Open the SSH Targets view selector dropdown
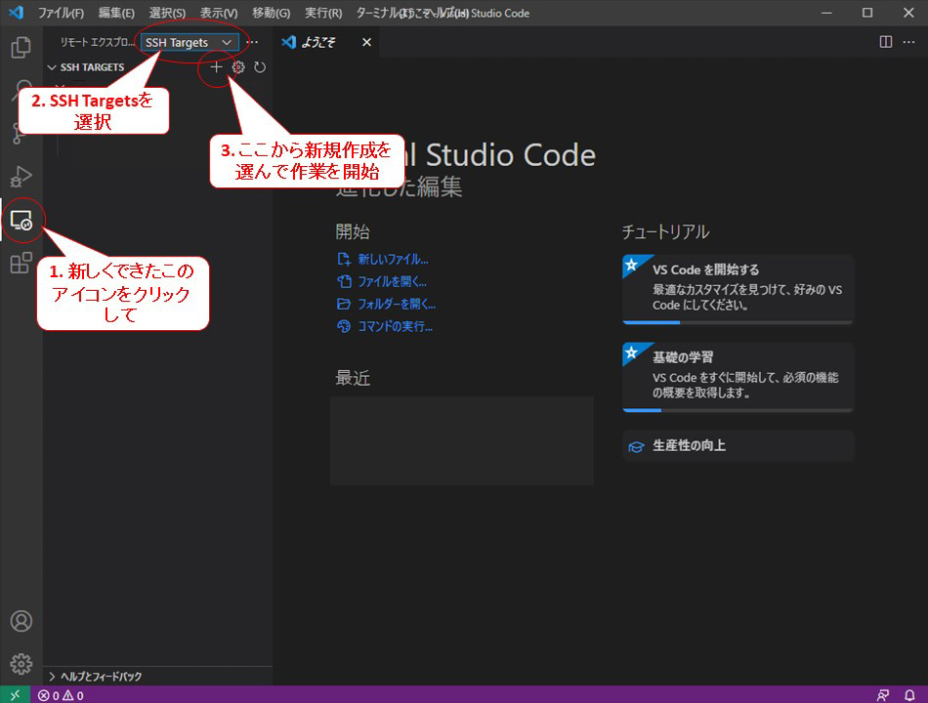This screenshot has height=703, width=928. click(188, 42)
